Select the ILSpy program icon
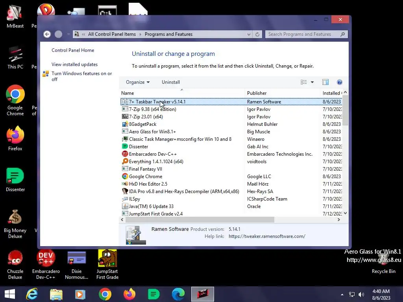The image size is (403, 302). (x=125, y=199)
